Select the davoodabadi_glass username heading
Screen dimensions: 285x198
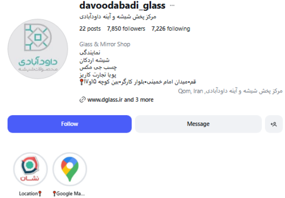(x=123, y=5)
